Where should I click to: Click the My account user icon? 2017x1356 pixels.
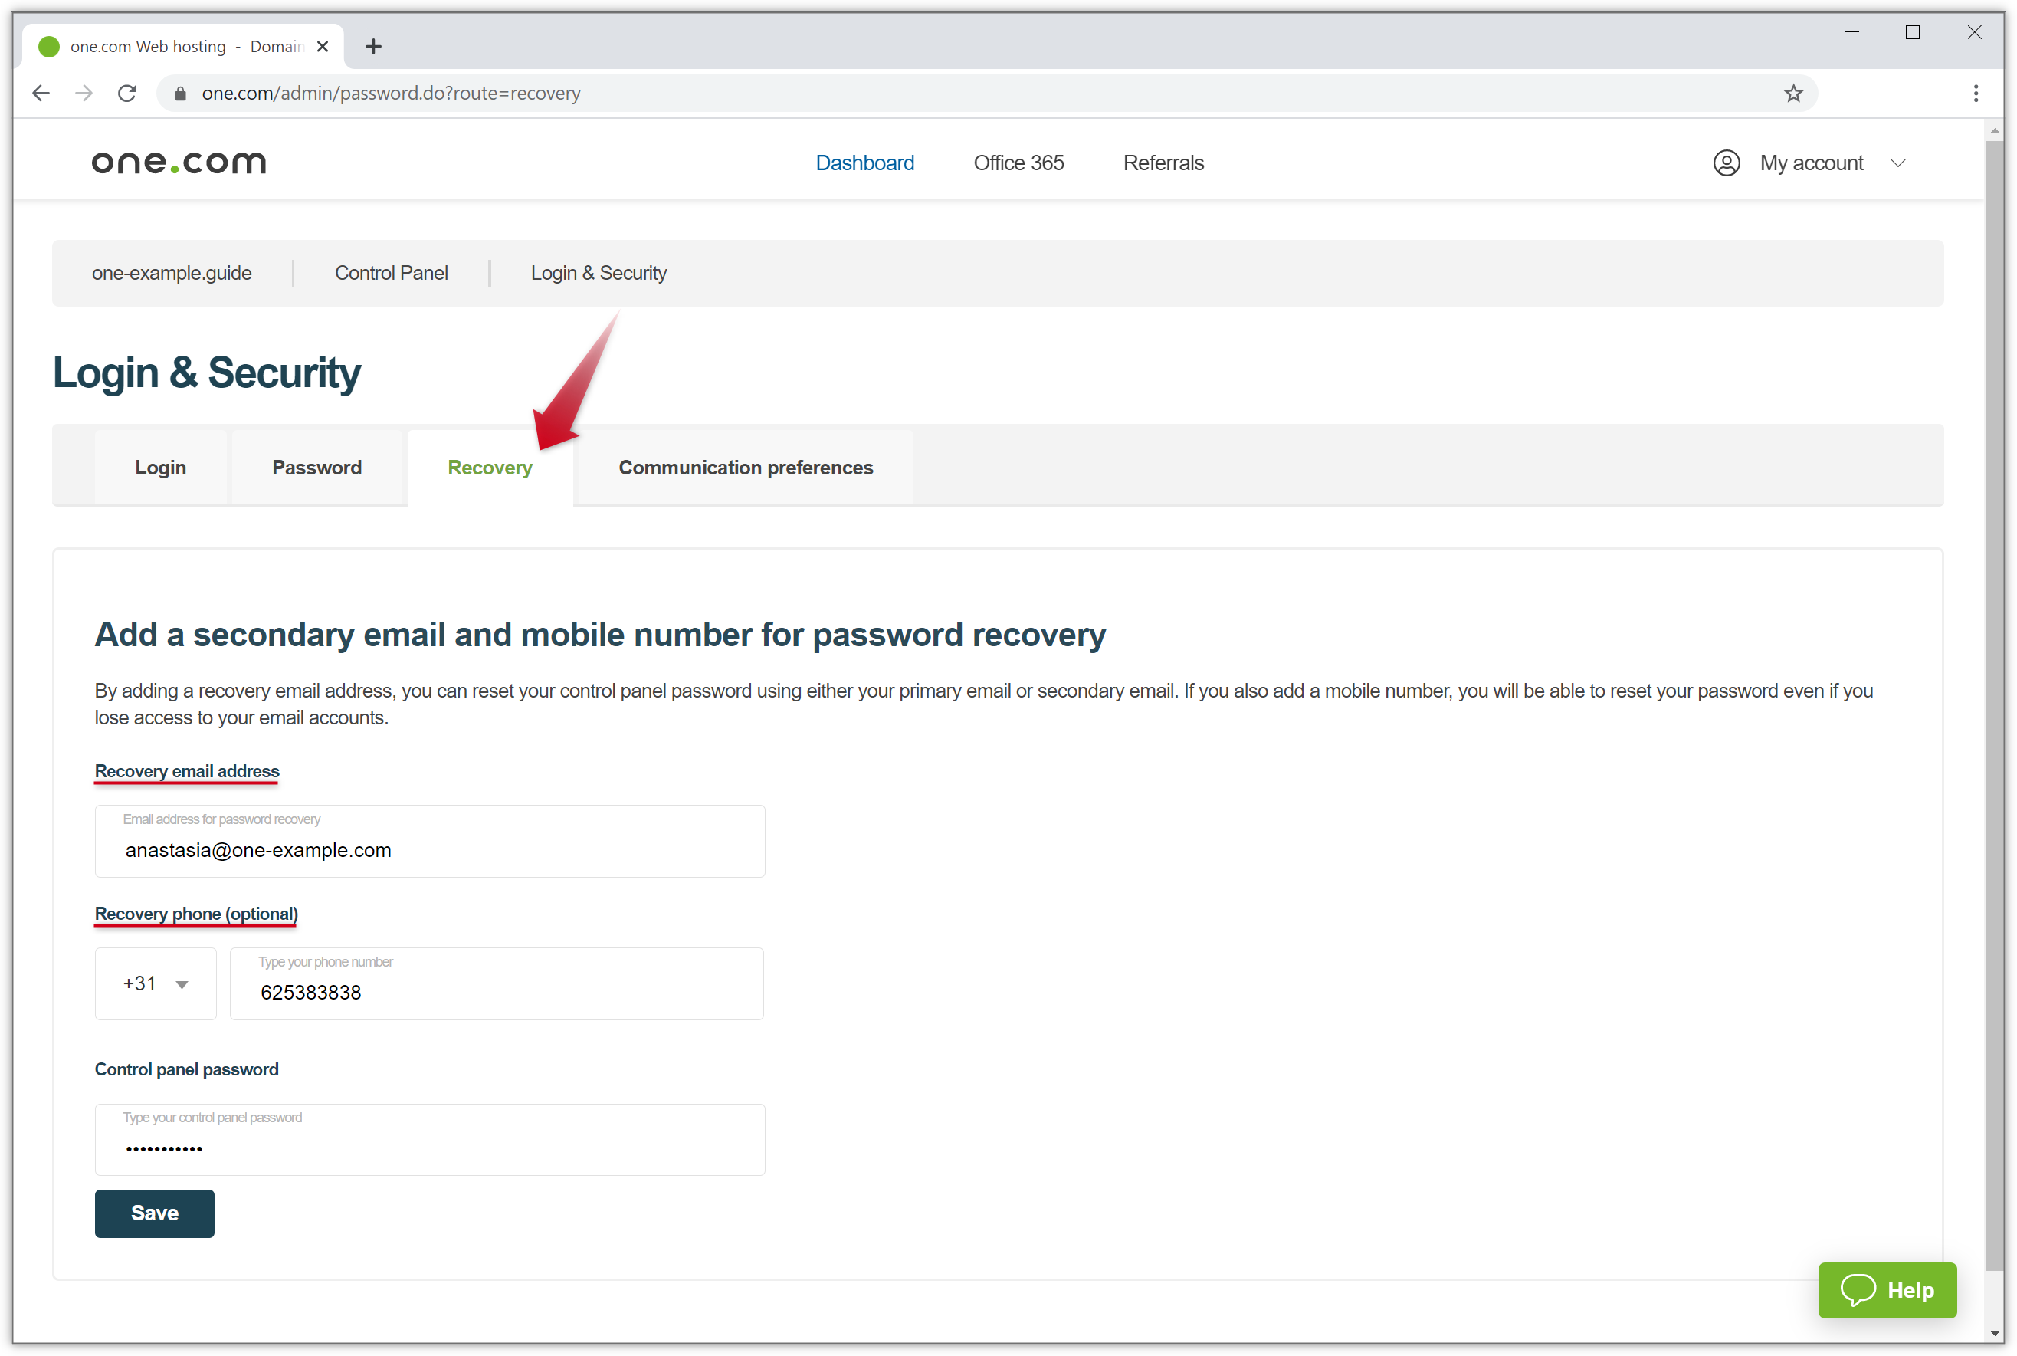(1726, 163)
